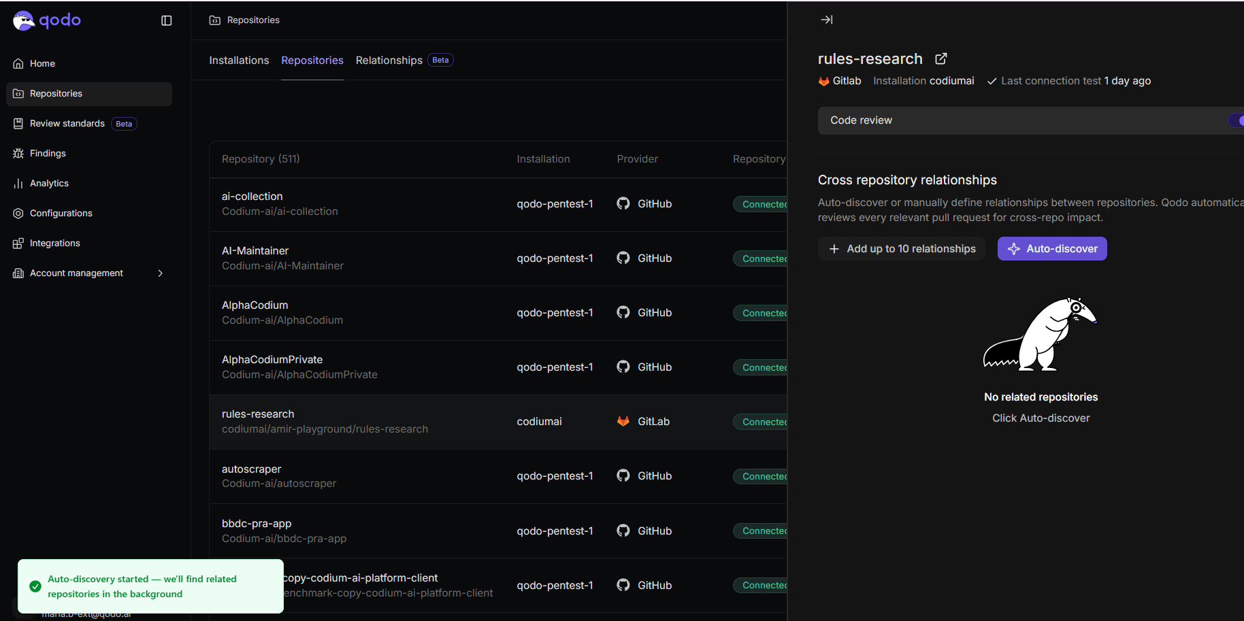This screenshot has width=1244, height=621.
Task: Click GitHub icon in AlphaCodium row
Action: [x=623, y=312]
